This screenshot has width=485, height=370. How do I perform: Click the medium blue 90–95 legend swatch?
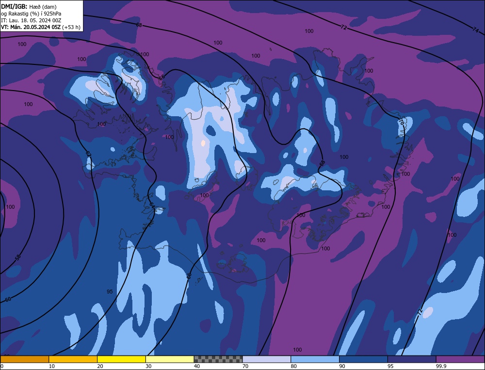[363, 359]
